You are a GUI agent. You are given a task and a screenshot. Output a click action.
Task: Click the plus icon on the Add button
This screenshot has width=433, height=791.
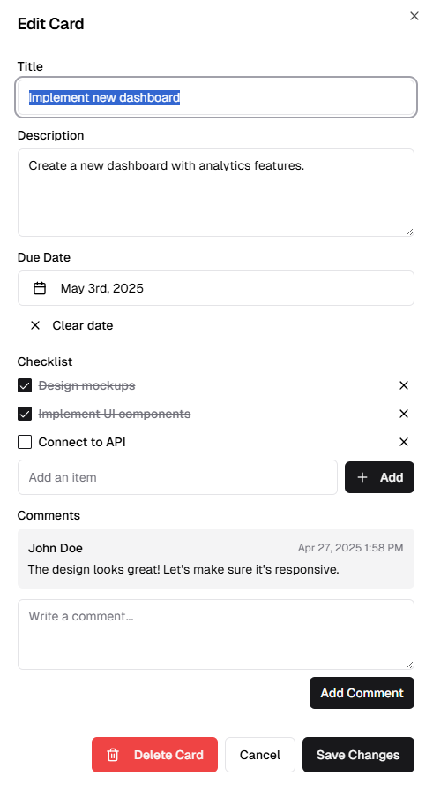point(362,477)
